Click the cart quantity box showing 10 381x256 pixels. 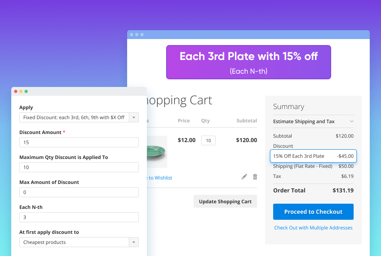coord(208,140)
